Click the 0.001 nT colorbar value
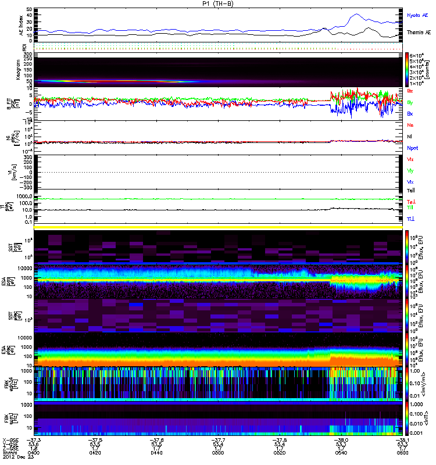The width and height of the screenshot is (436, 465). 416,433
